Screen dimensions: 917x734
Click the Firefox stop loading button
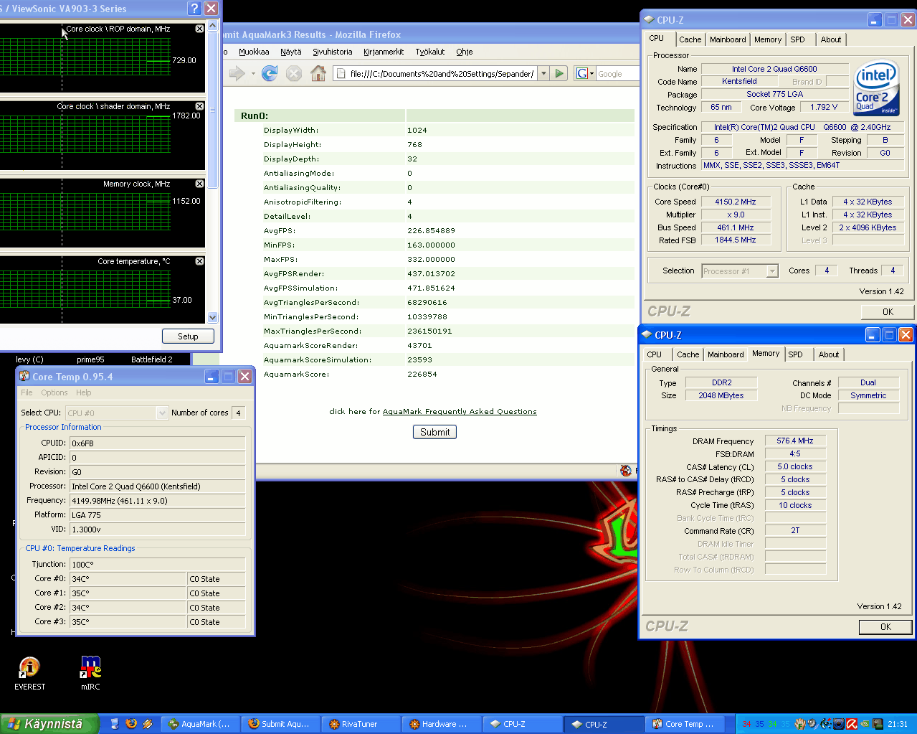pyautogui.click(x=294, y=73)
